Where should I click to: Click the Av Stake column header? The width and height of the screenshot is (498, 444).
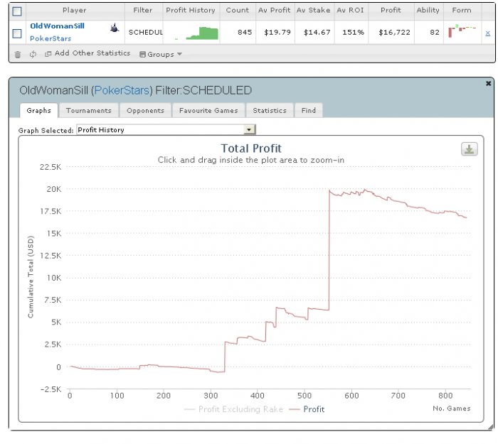(x=314, y=11)
